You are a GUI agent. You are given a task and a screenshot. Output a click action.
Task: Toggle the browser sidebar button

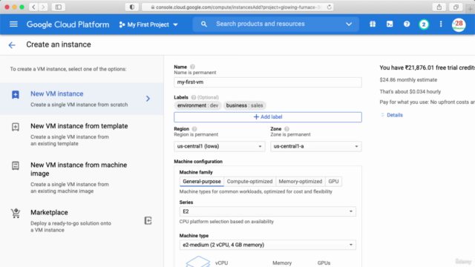pyautogui.click(x=59, y=7)
